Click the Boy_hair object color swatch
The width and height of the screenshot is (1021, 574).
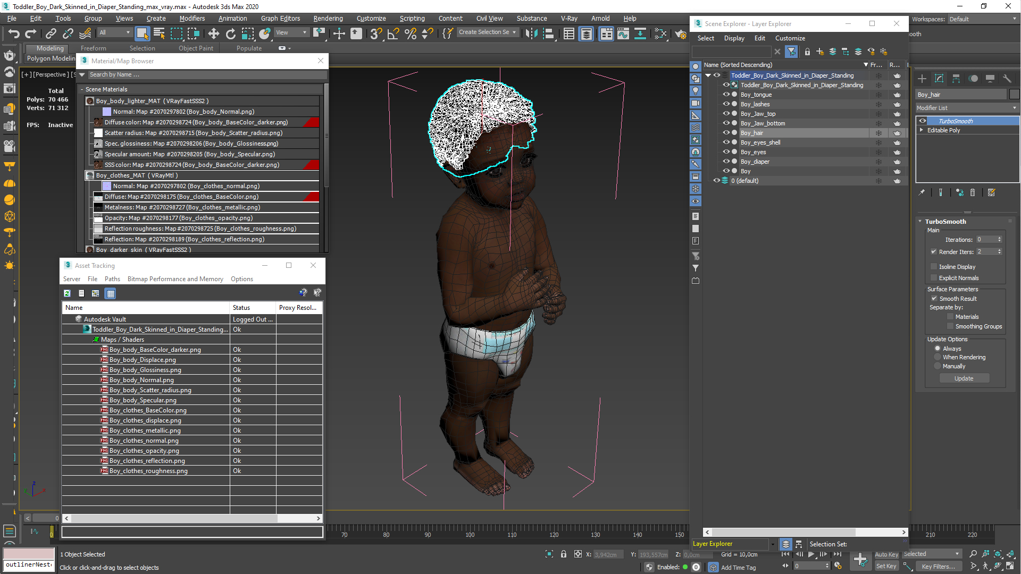[x=1014, y=95]
